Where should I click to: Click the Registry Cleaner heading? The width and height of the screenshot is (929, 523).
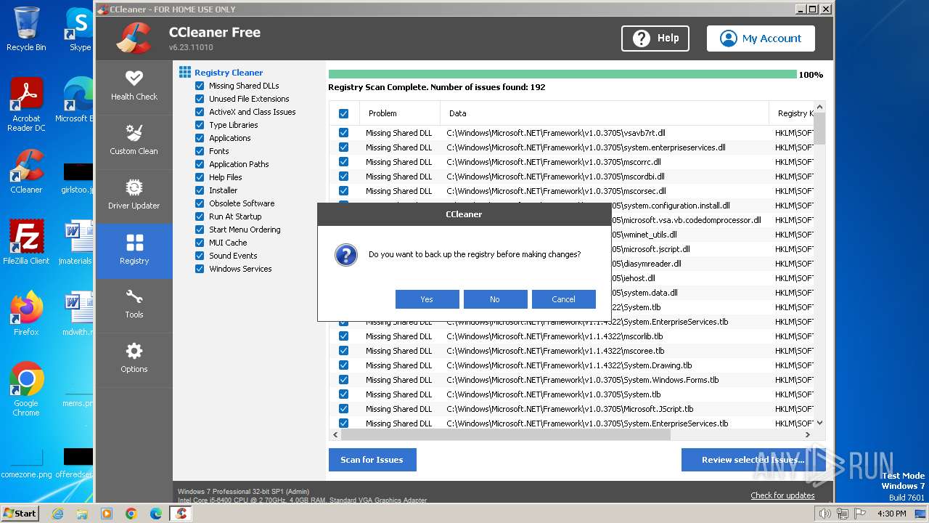tap(229, 73)
